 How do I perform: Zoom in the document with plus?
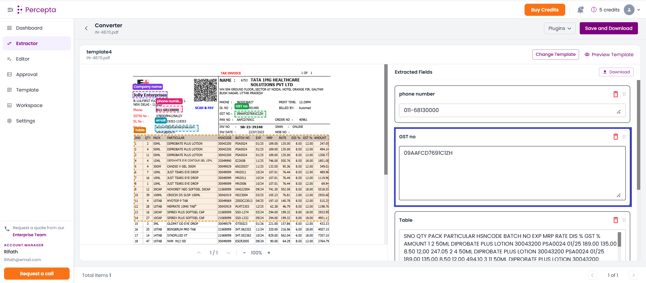coord(269,253)
